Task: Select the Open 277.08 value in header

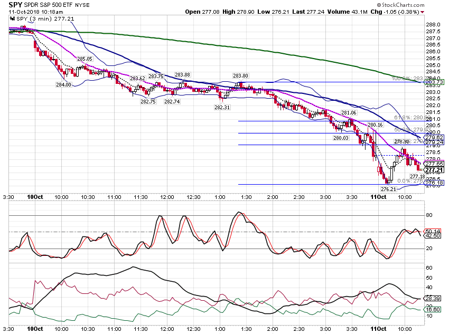Action: tap(202, 12)
